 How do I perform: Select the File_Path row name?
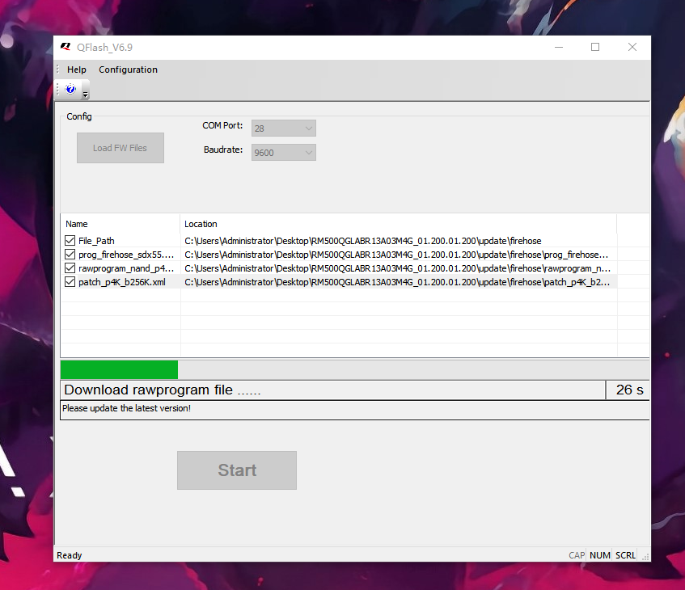[96, 241]
